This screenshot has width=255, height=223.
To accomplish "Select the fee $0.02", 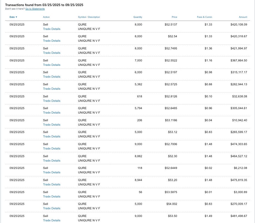I will 208,168.
